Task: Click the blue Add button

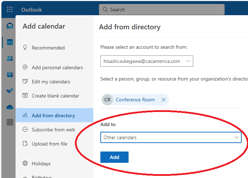Action: [x=114, y=157]
